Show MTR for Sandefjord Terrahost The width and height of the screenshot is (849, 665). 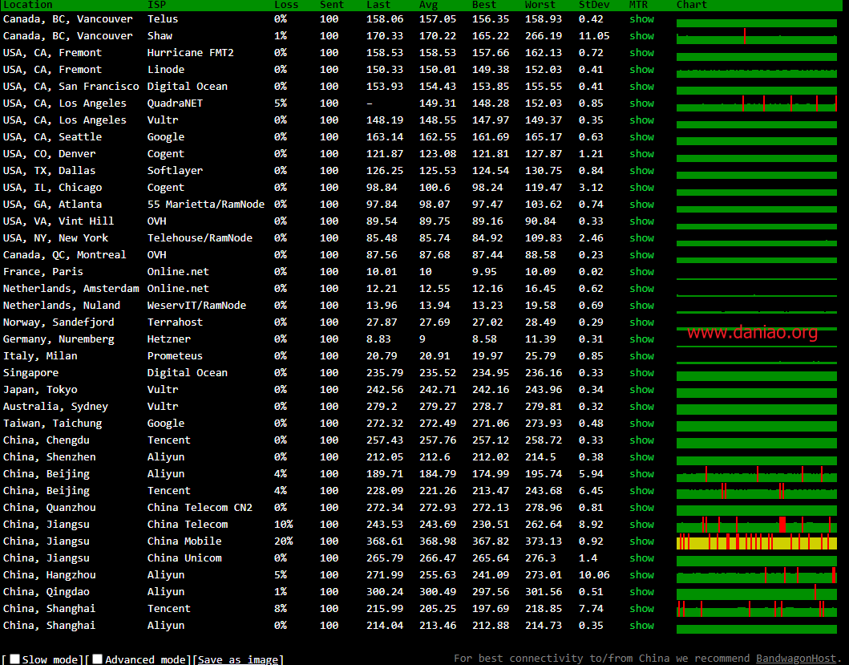pos(641,322)
